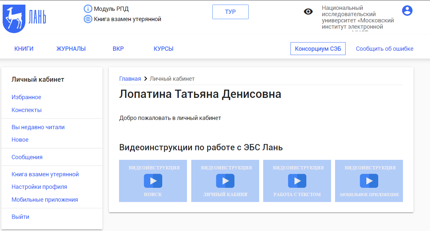Click the list icon beside Книга взамен утерянной
The width and height of the screenshot is (430, 231).
(88, 19)
